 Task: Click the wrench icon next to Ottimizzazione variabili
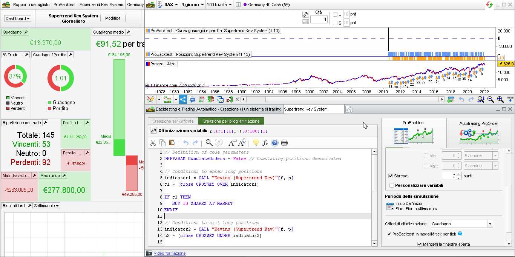(x=153, y=131)
